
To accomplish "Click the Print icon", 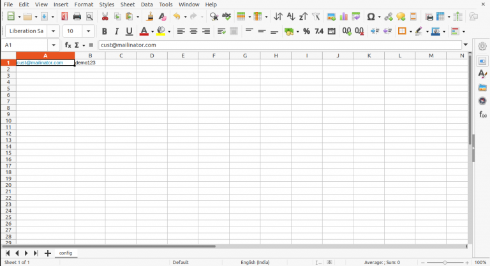I will (x=77, y=17).
